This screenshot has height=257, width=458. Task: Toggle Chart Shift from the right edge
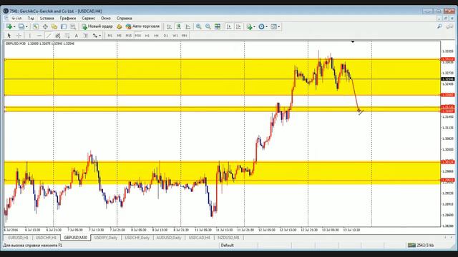[238, 26]
